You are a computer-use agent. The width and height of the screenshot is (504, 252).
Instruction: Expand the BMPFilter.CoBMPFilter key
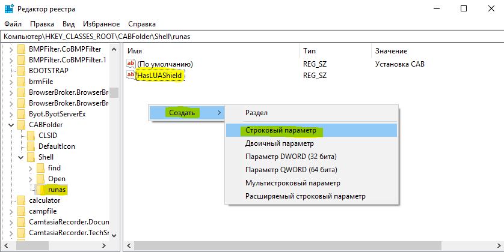click(11, 49)
